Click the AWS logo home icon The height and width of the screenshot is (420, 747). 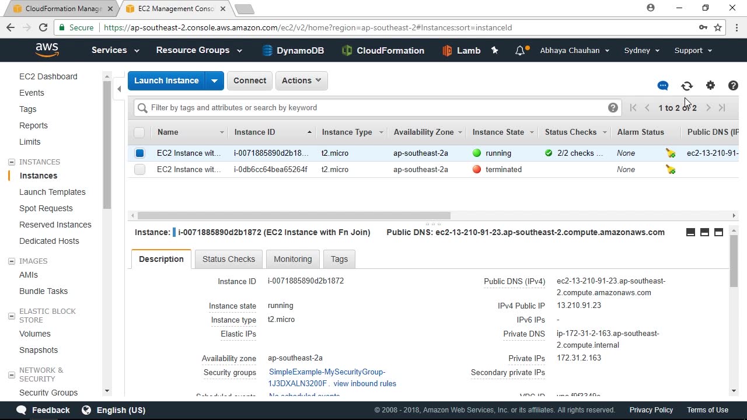pos(47,50)
